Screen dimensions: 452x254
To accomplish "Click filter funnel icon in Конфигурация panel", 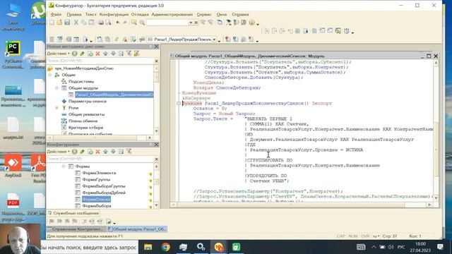I will (129, 152).
